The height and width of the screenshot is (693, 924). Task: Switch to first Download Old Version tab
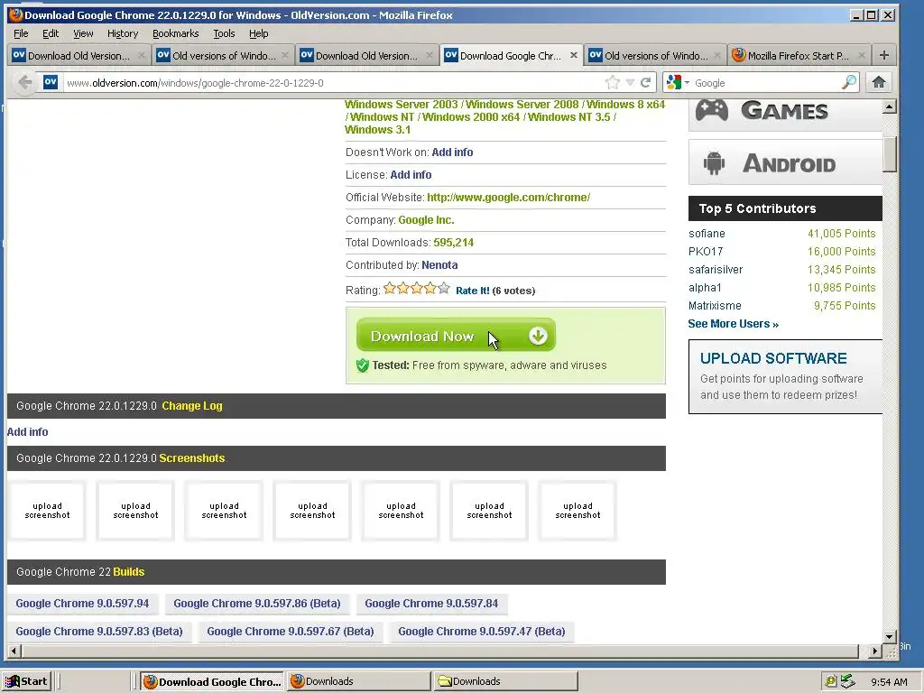pyautogui.click(x=79, y=55)
